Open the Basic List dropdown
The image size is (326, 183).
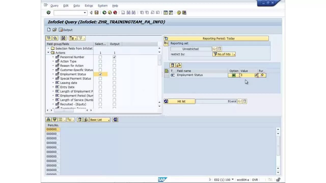(100, 120)
